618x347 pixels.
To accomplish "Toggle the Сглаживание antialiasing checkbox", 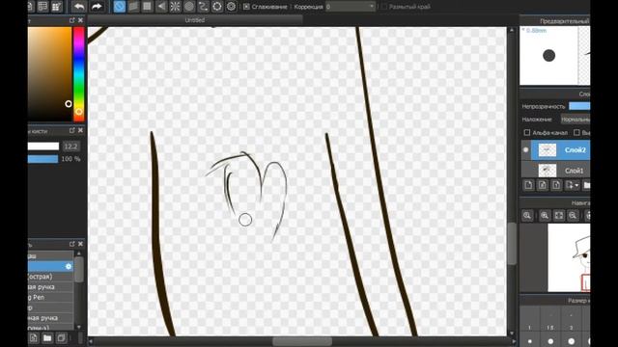I will pos(246,7).
